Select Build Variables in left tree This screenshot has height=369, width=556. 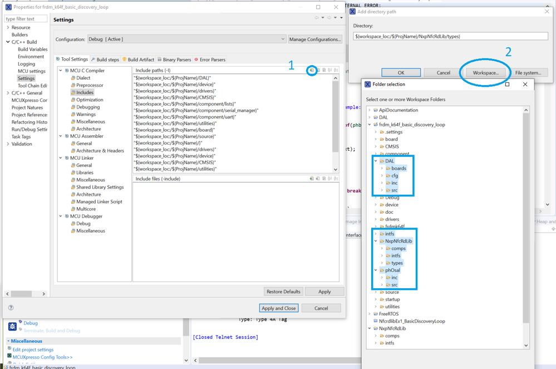point(33,50)
